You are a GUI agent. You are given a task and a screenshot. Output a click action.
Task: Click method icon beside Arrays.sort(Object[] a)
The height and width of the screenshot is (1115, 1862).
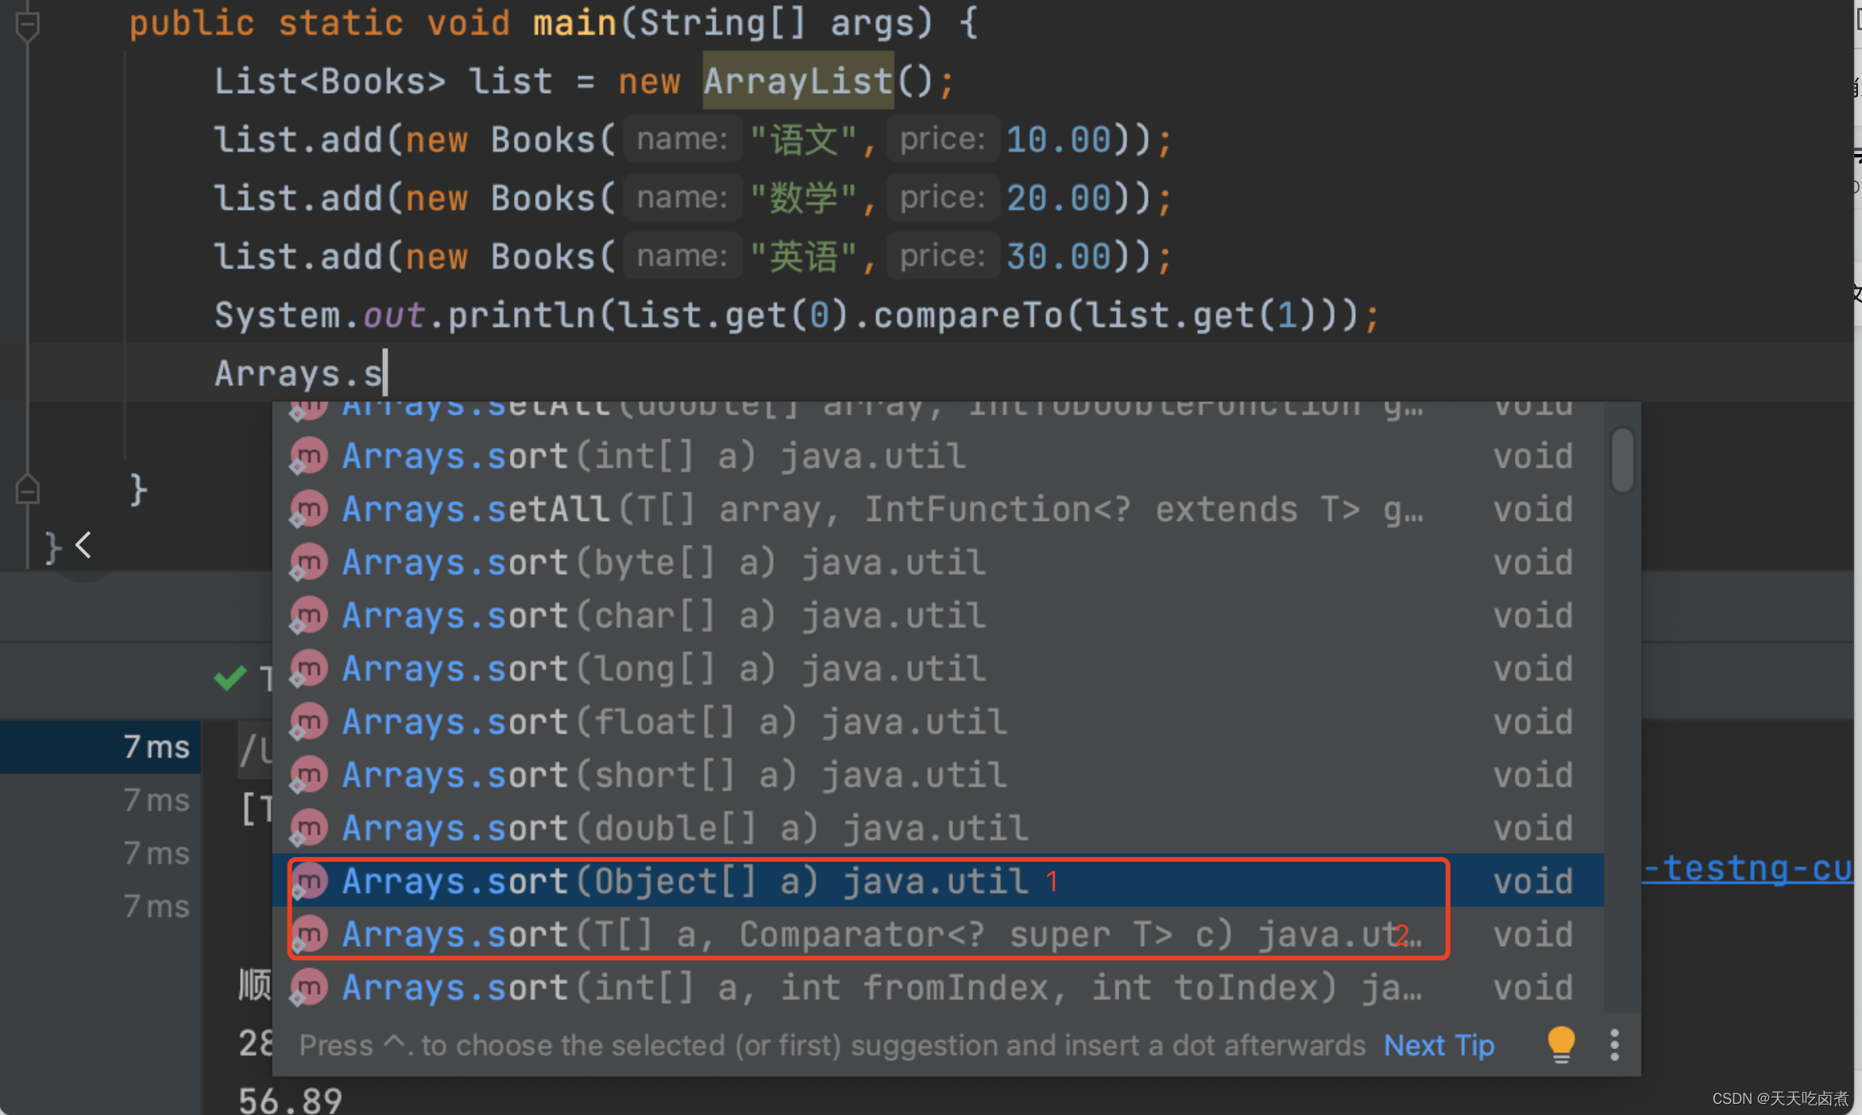click(x=309, y=881)
